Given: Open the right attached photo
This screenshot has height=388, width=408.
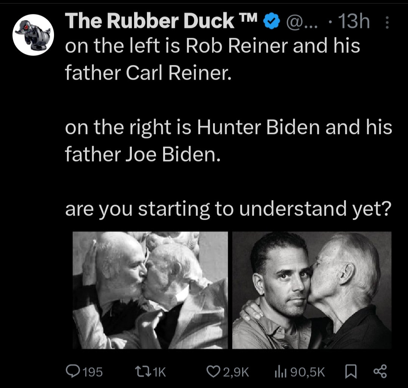Looking at the screenshot, I should pyautogui.click(x=312, y=290).
